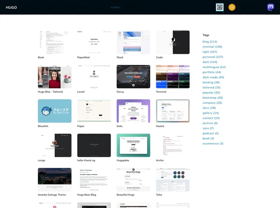Open the PaperMod theme preview
The height and width of the screenshot is (208, 280).
[x=94, y=42]
